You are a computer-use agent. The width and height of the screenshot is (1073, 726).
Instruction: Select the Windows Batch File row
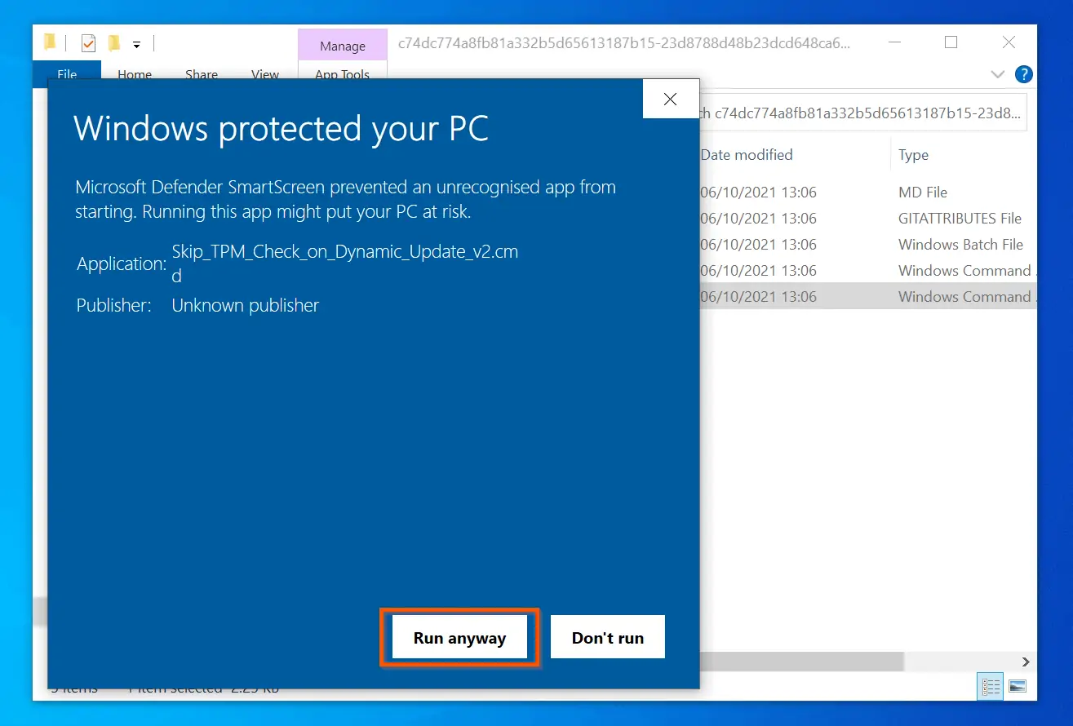point(868,245)
